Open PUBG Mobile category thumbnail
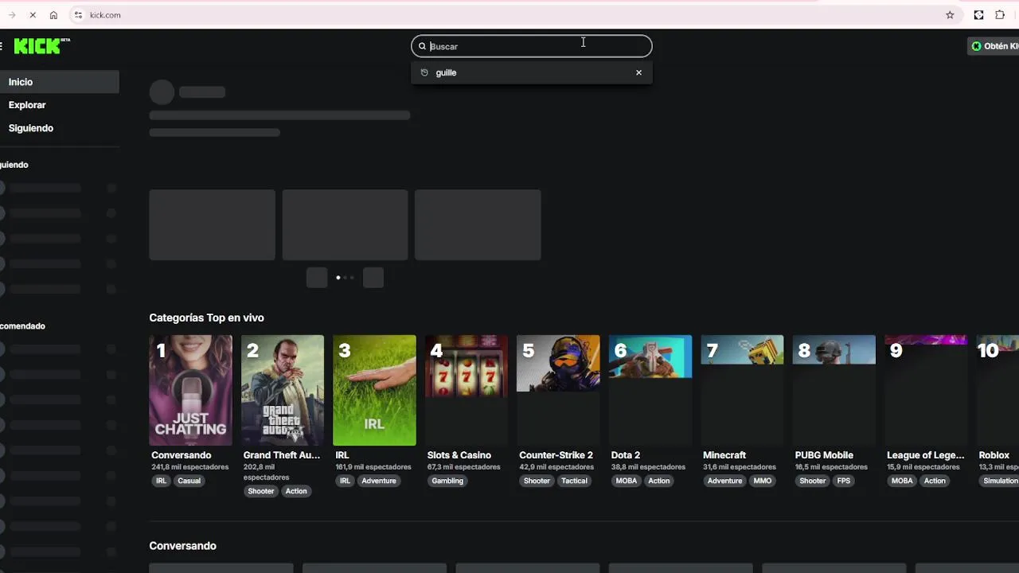 [x=834, y=390]
